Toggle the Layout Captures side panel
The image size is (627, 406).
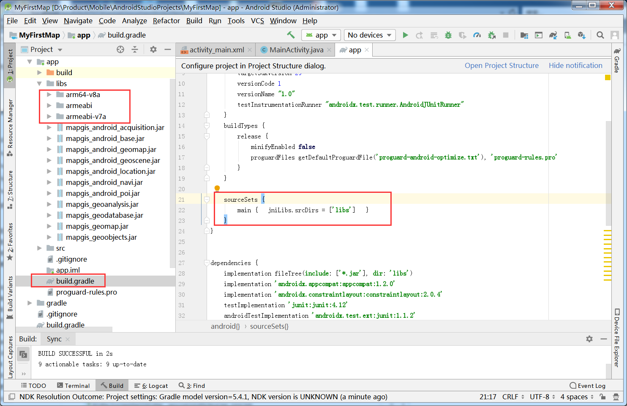coord(10,357)
